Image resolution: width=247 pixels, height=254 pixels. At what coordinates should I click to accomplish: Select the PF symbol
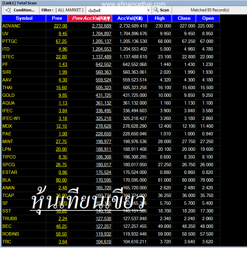[5, 64]
